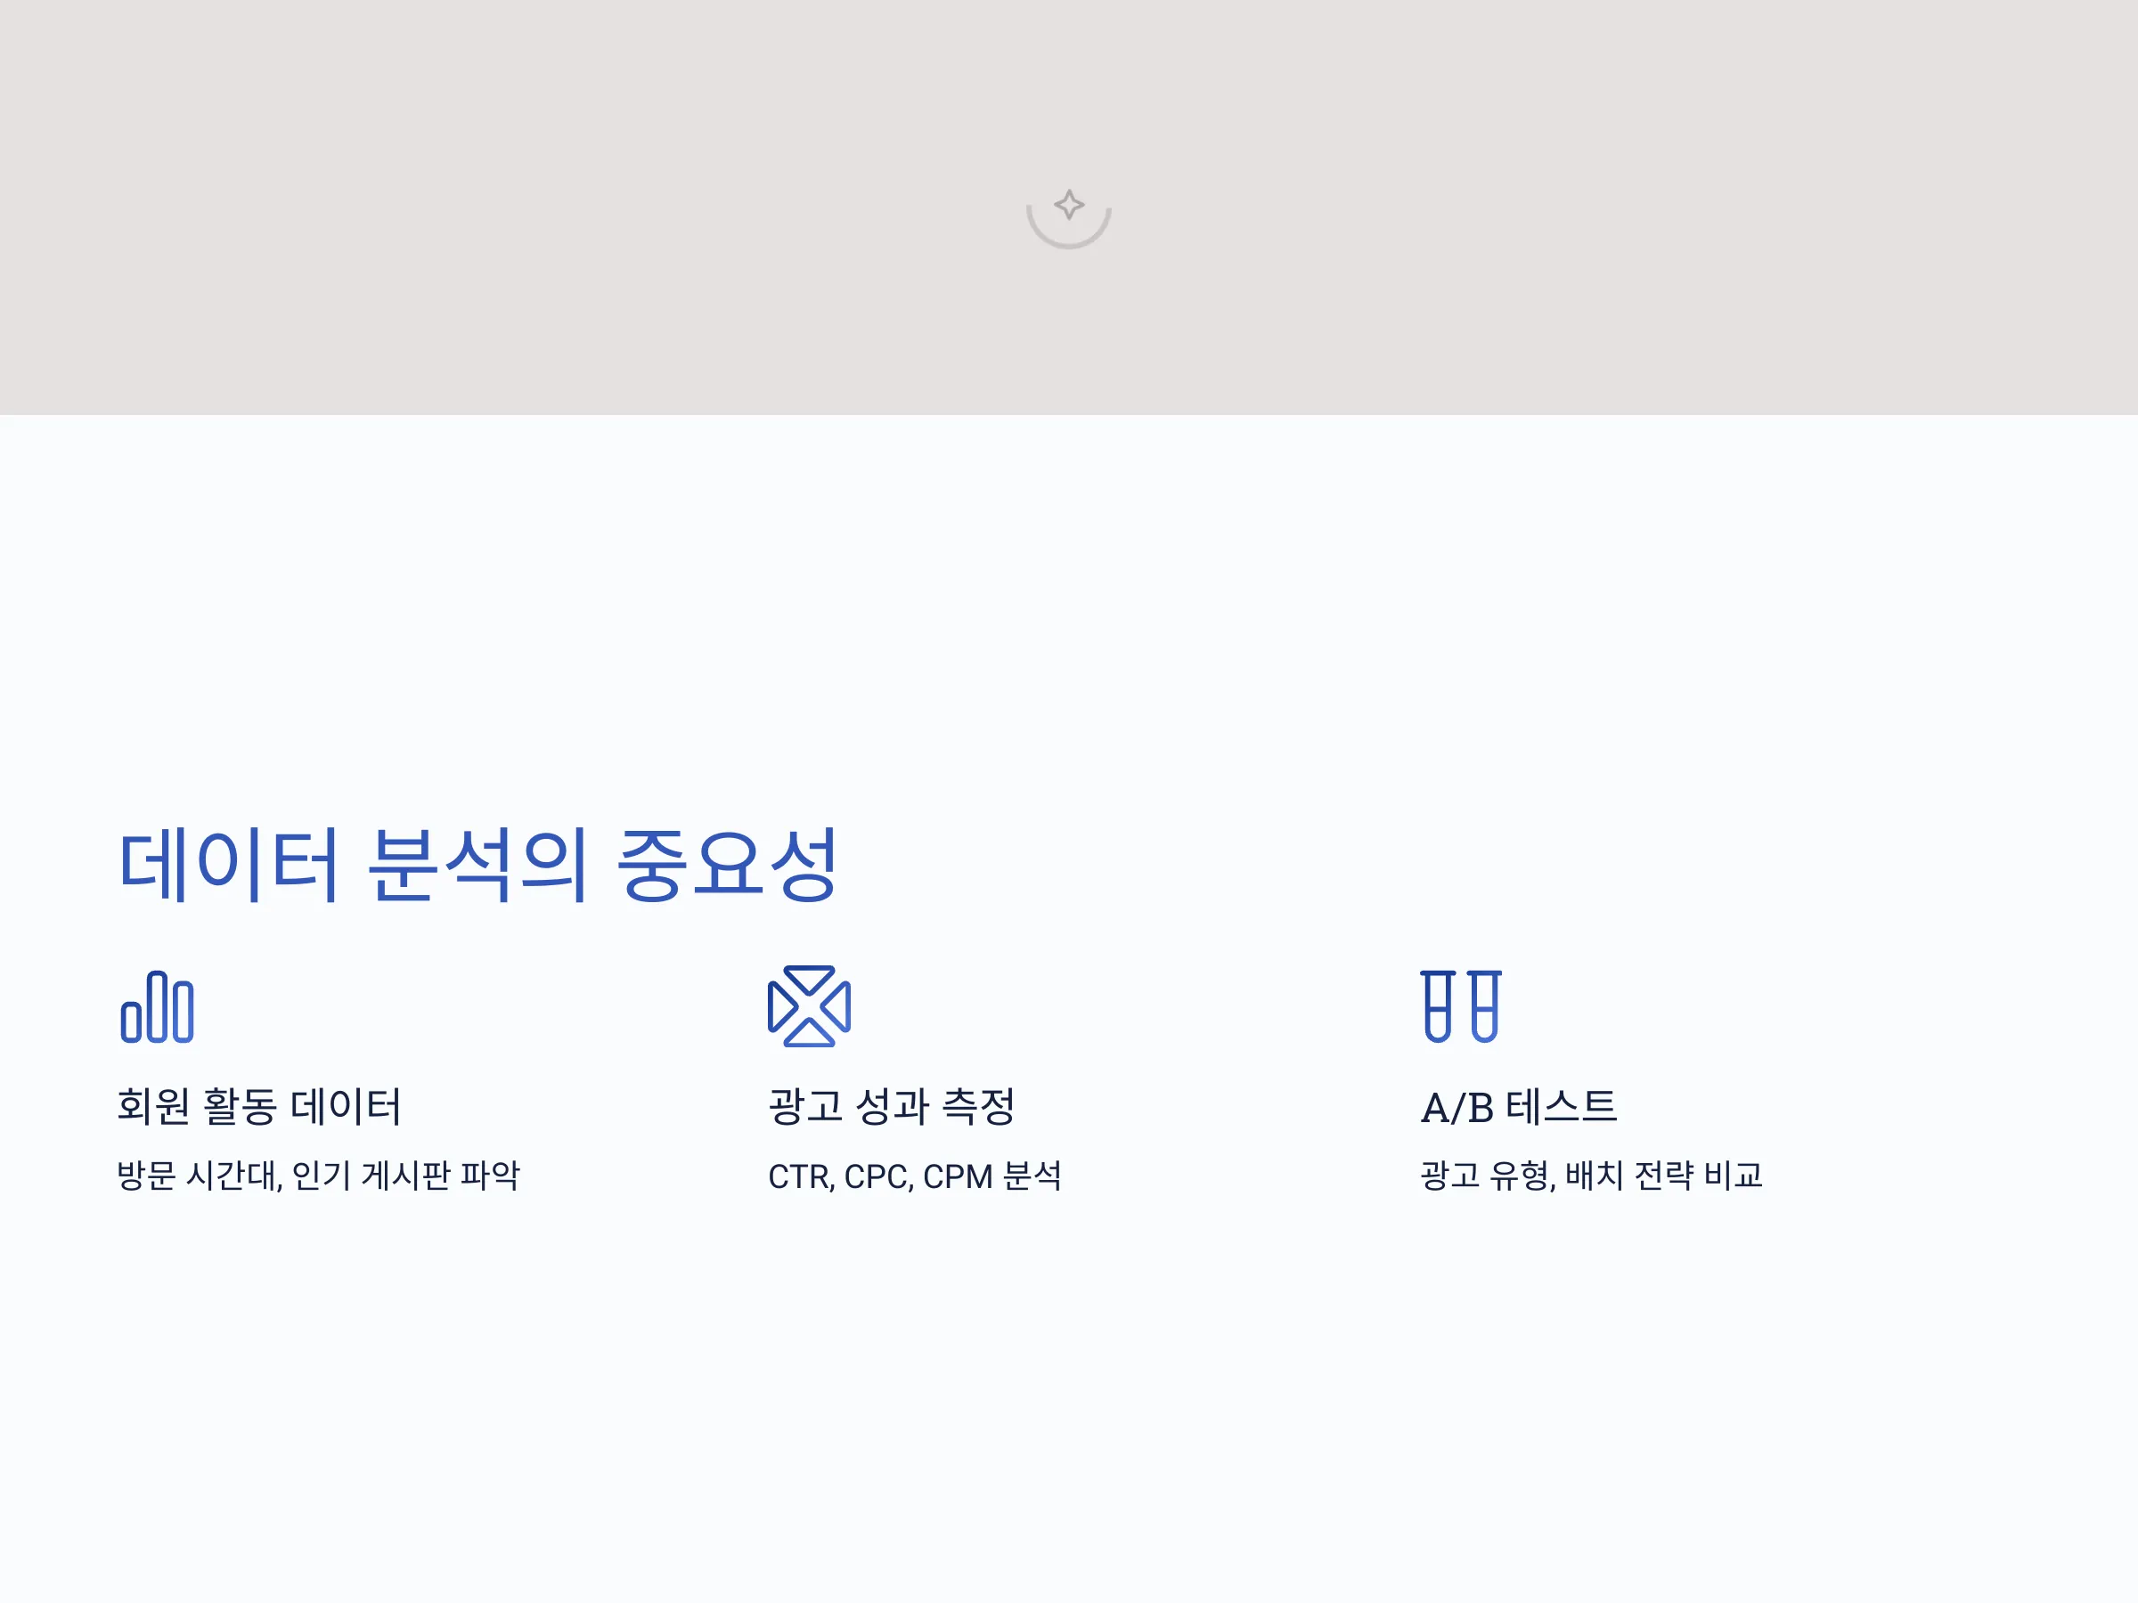The width and height of the screenshot is (2138, 1603).
Task: Click the word 데이터 in the blue heading
Action: [x=228, y=865]
